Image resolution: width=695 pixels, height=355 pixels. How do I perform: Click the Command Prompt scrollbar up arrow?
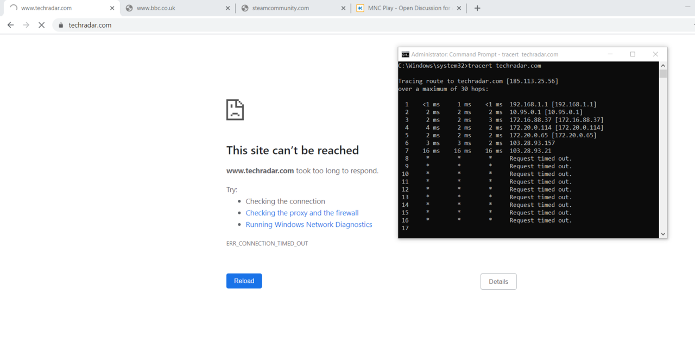[x=663, y=66]
